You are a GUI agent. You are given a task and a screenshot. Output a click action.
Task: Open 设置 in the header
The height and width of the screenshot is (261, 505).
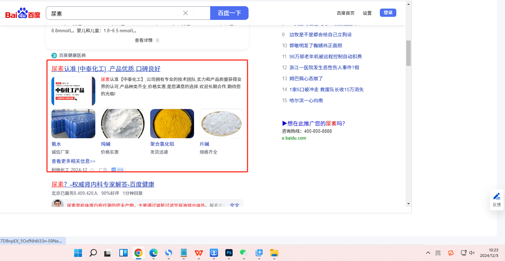point(367,13)
